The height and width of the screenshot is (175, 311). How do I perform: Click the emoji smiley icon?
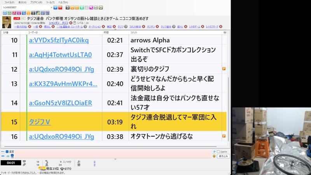click(214, 156)
